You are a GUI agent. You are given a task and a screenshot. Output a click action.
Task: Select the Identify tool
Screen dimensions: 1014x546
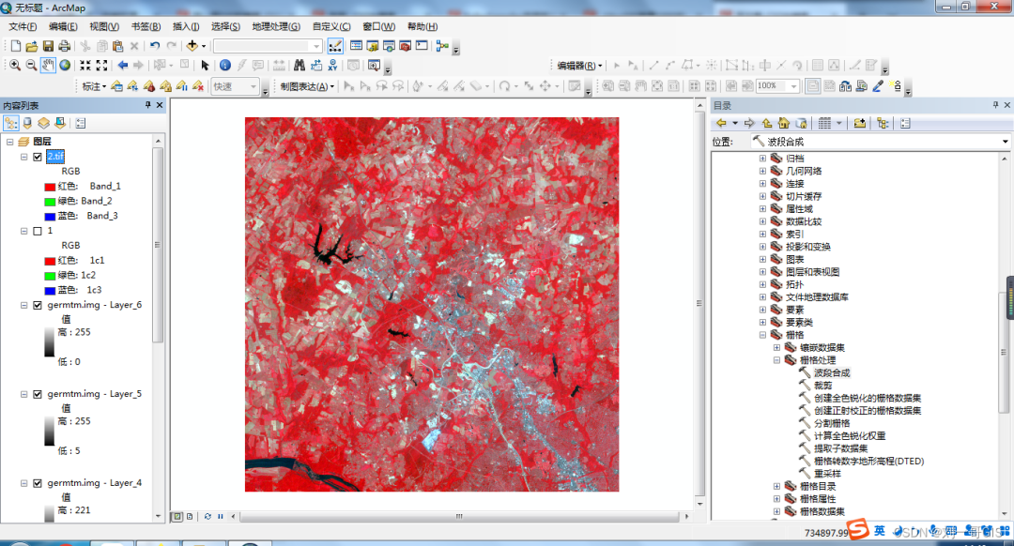tap(225, 66)
